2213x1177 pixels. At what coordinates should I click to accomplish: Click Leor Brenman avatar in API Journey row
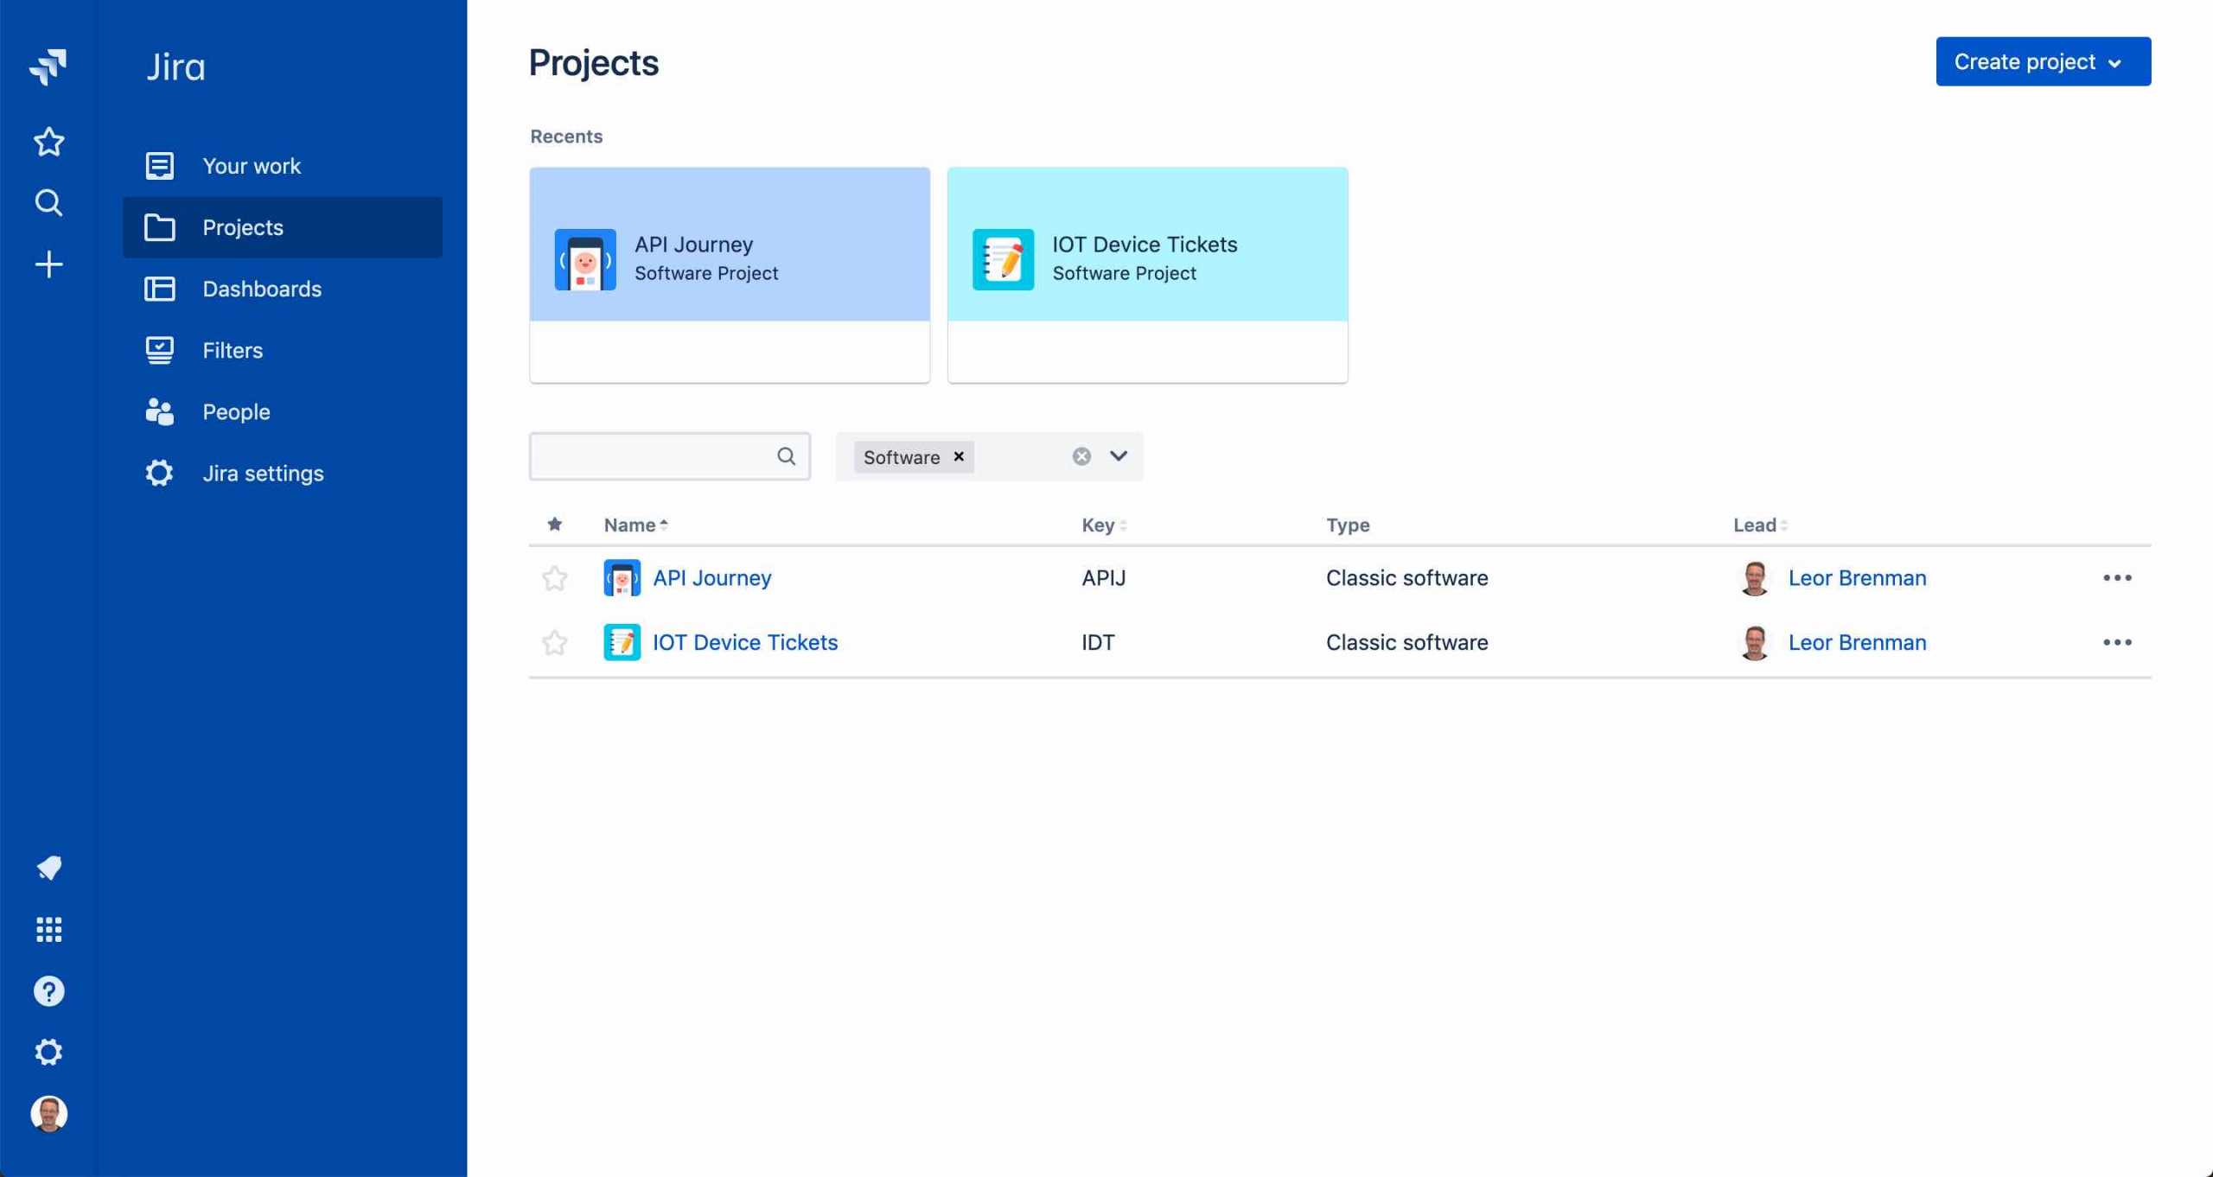click(1755, 578)
